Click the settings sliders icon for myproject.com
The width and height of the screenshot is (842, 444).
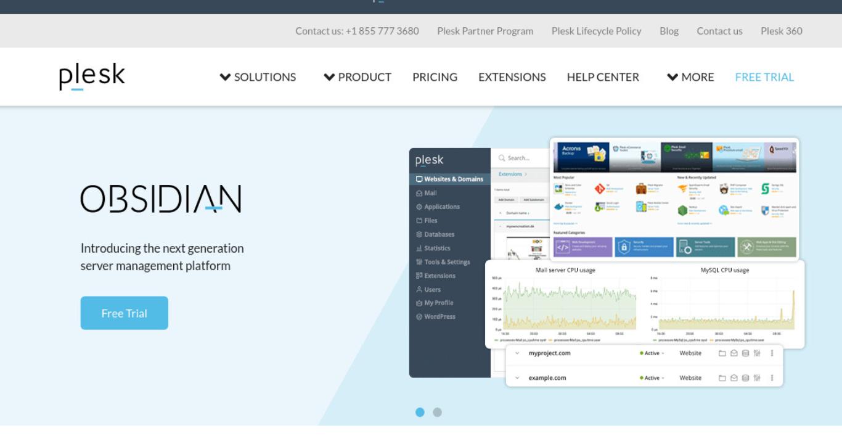[x=757, y=353]
